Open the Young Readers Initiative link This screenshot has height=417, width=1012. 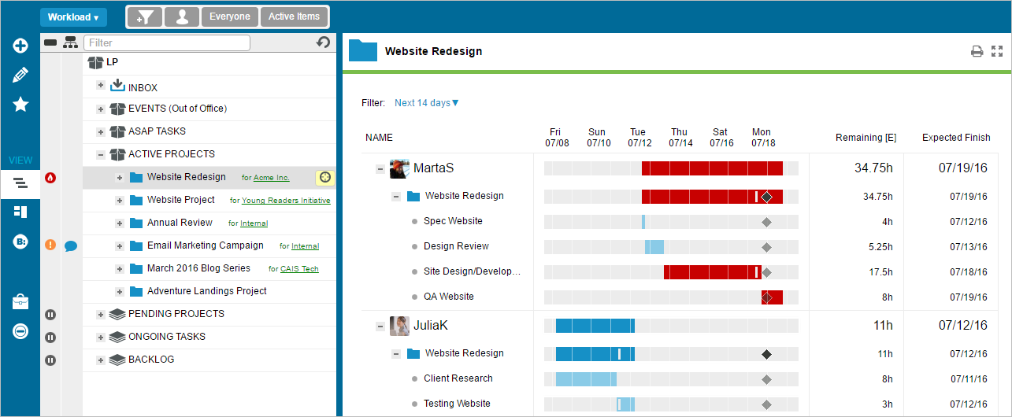[x=286, y=201]
